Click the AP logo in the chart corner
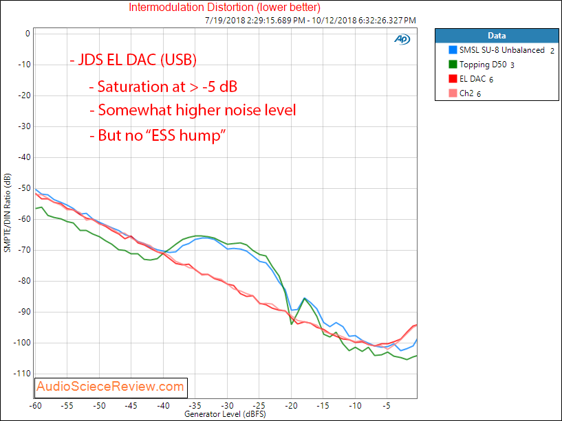The image size is (562, 421). point(402,39)
